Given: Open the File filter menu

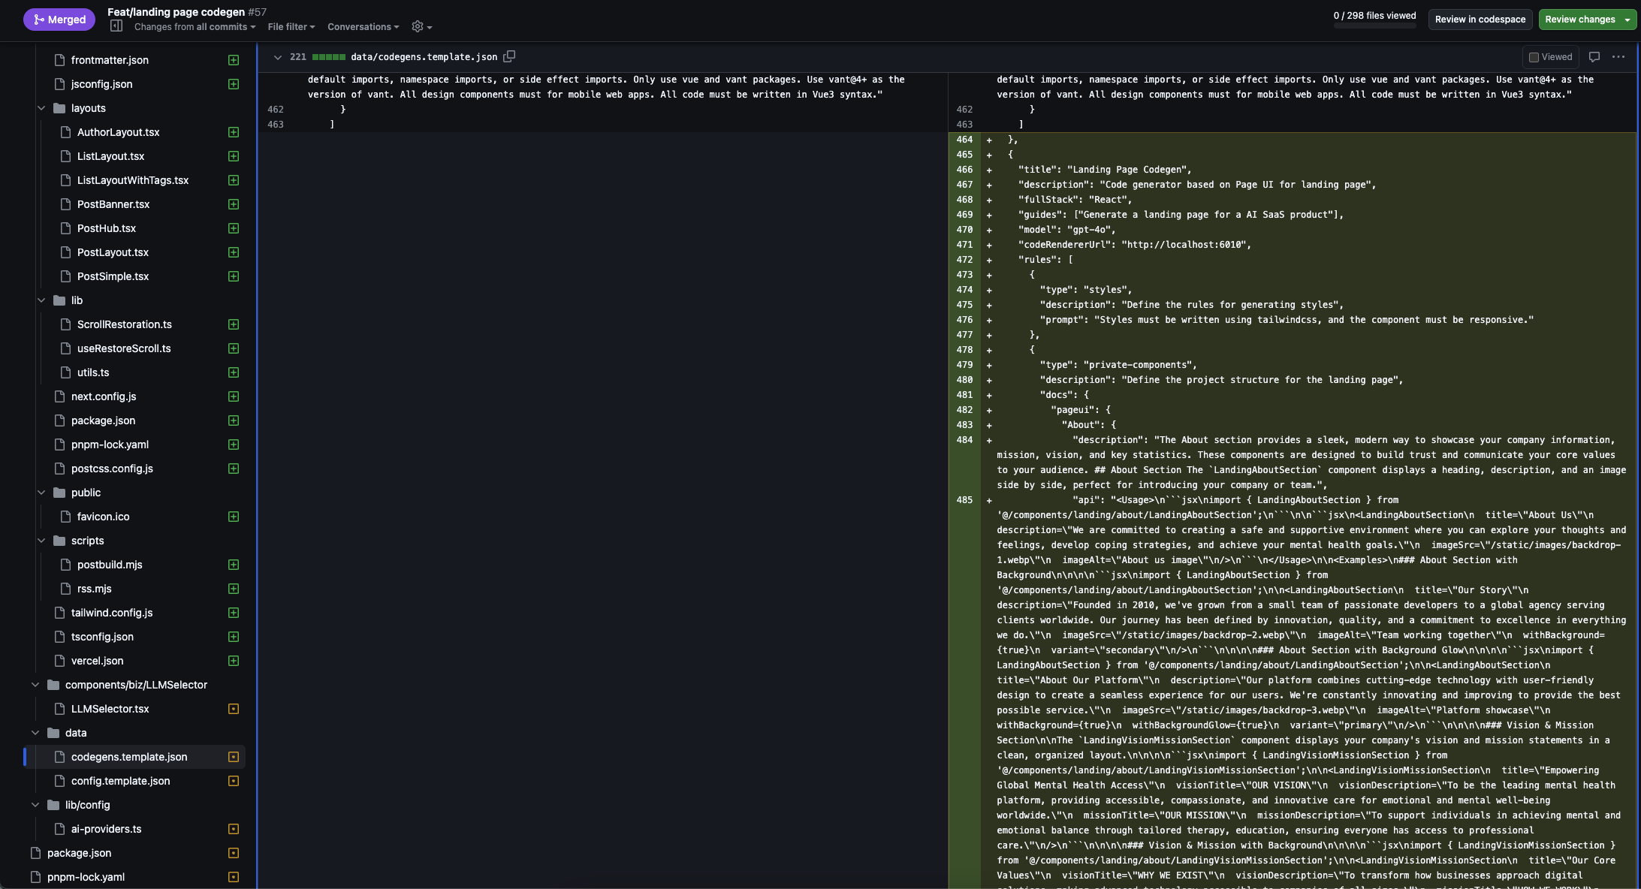Looking at the screenshot, I should [291, 27].
